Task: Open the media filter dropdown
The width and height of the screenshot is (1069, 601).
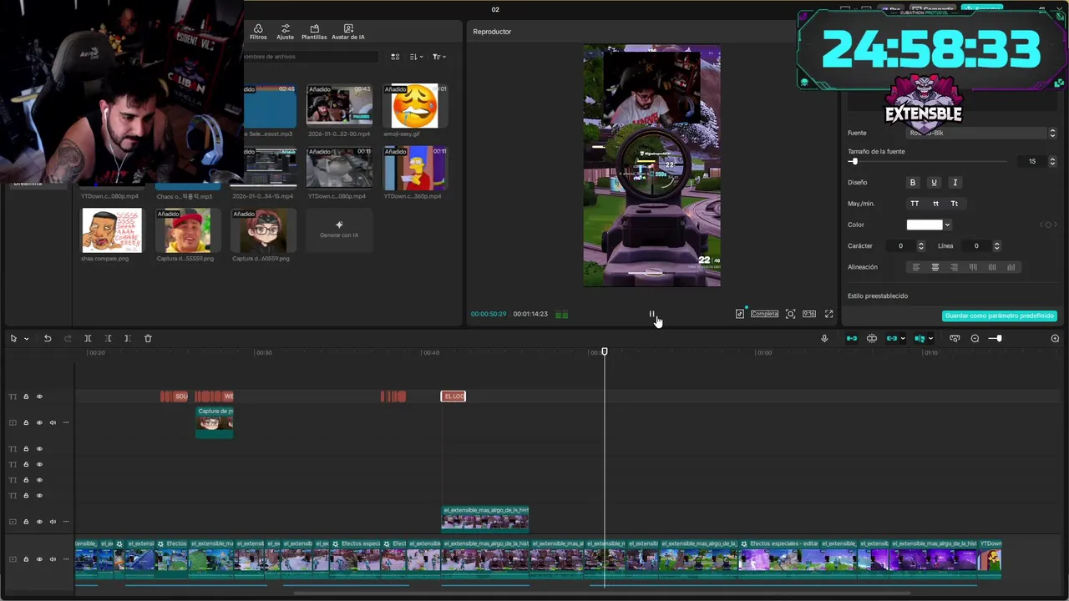Action: tap(438, 57)
